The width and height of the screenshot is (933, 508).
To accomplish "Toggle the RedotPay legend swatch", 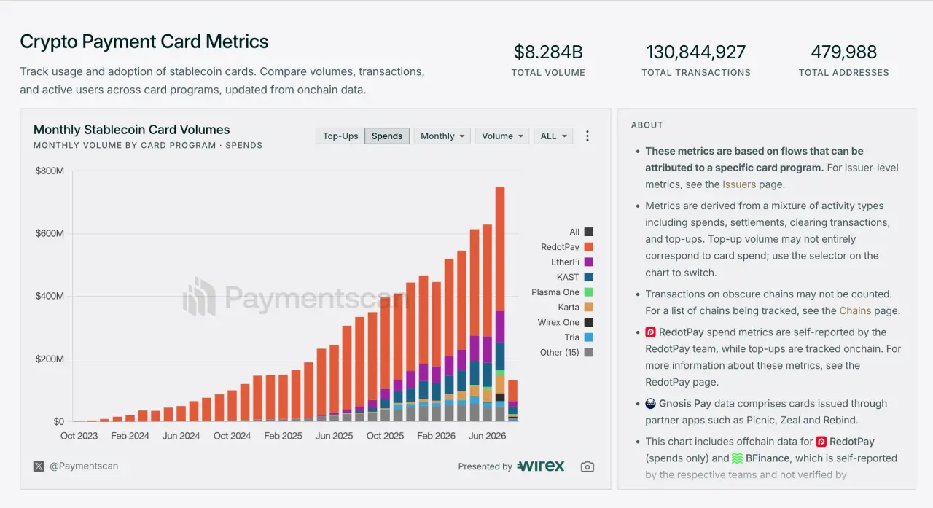I will click(x=588, y=247).
